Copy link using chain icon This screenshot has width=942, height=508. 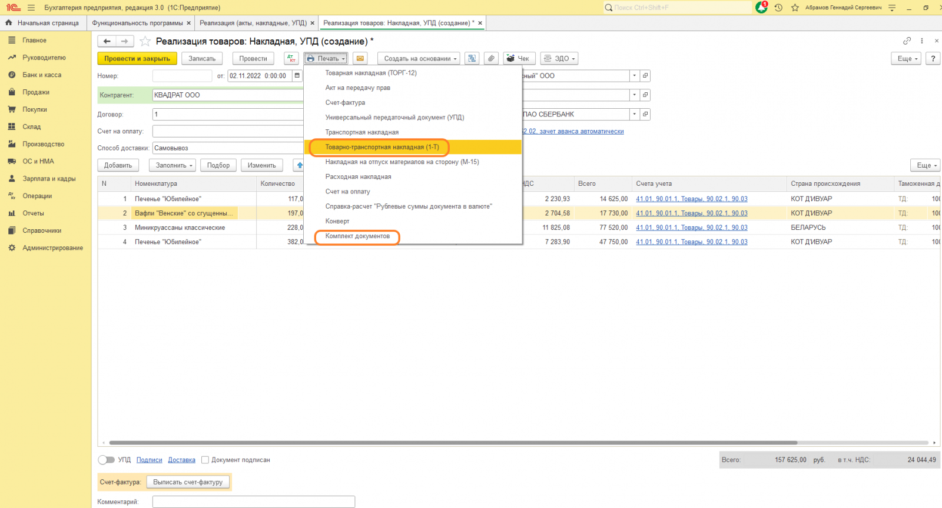tap(907, 41)
